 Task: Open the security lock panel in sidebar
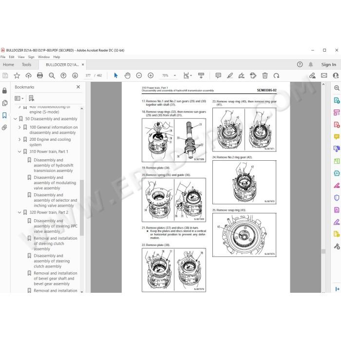tap(4, 91)
